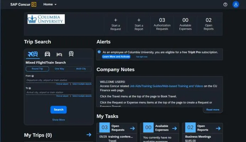Click the 03 badge in Open Requests
246x142 pixels.
(x=105, y=127)
